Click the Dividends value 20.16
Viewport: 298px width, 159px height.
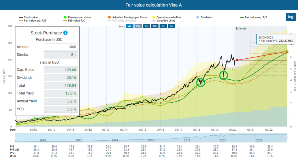(x=61, y=78)
